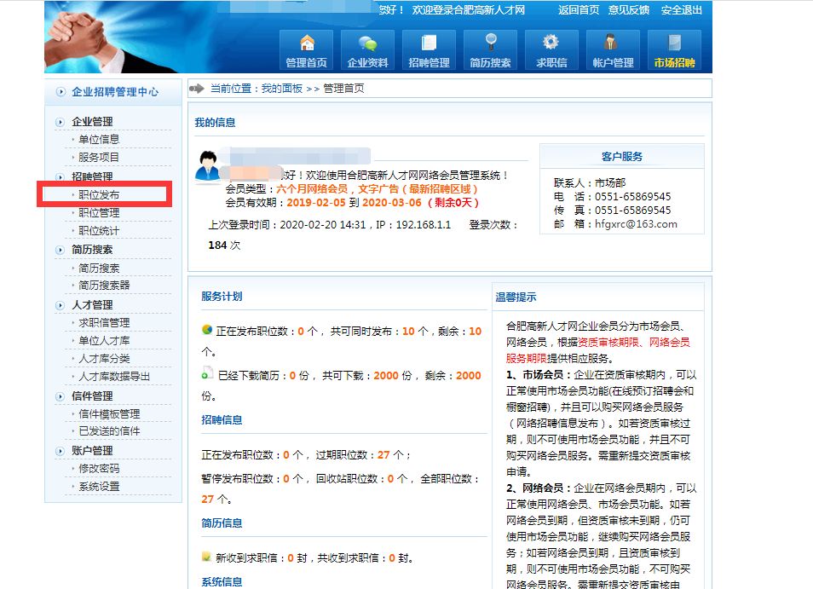The height and width of the screenshot is (589, 813).
Task: Open 职位发布 in the sidebar
Action: (x=99, y=195)
